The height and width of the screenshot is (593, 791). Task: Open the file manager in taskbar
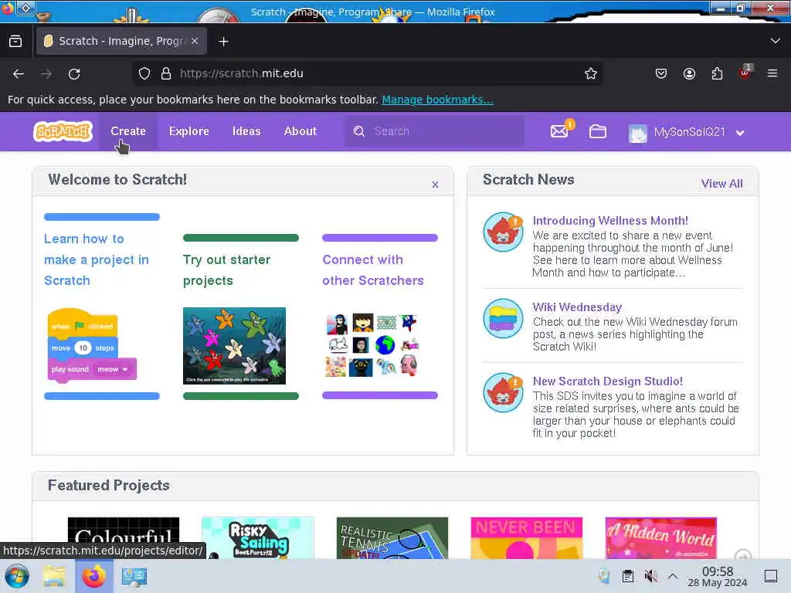tap(53, 576)
